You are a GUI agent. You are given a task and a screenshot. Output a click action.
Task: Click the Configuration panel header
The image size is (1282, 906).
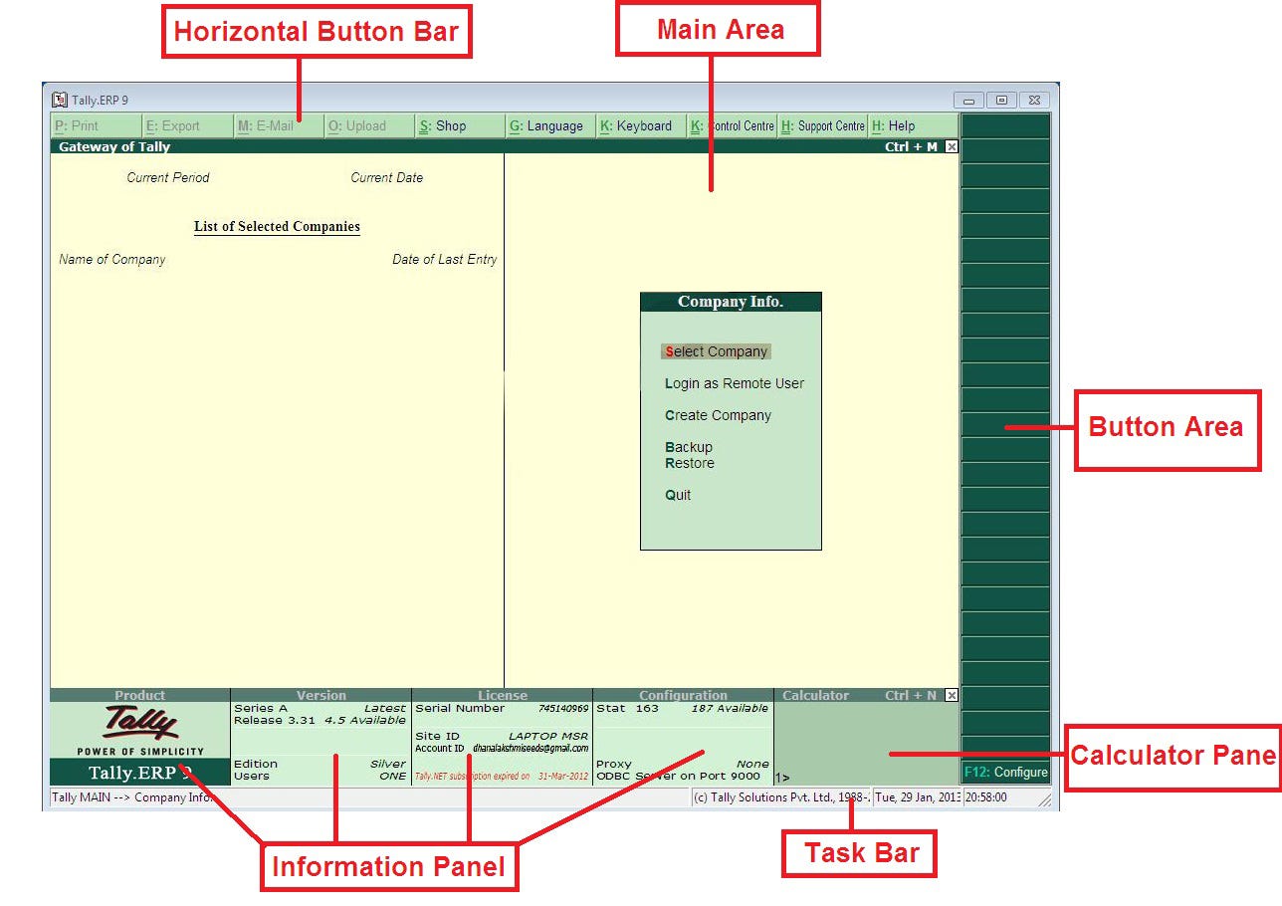[x=684, y=695]
